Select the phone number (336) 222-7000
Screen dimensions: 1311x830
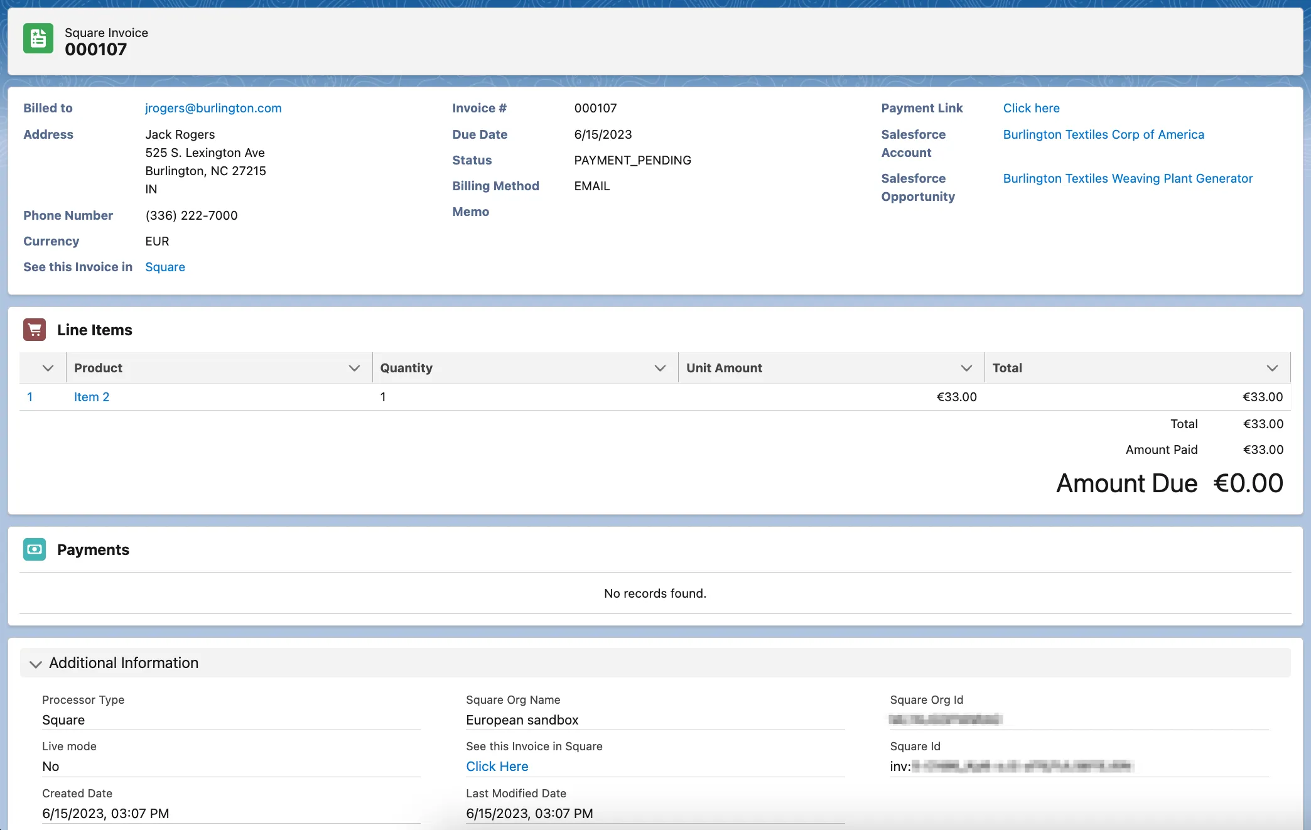(192, 215)
